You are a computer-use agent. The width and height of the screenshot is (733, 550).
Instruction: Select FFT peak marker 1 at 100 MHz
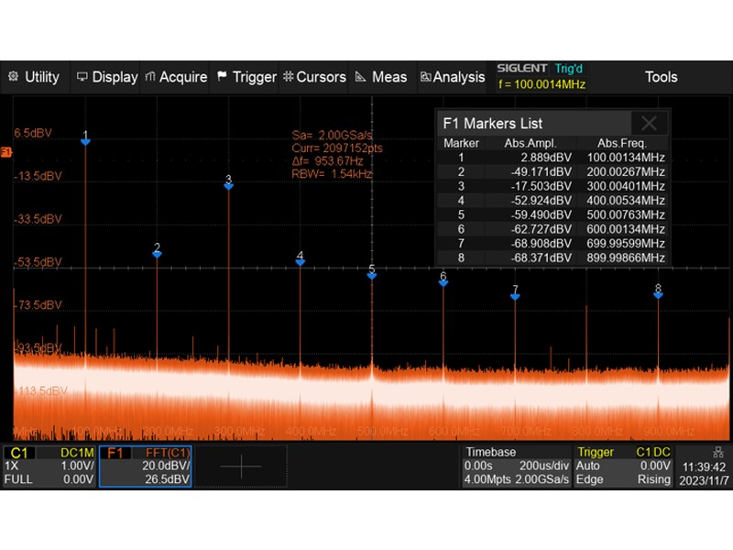tap(85, 138)
